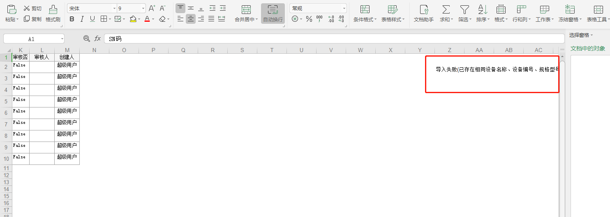The image size is (610, 217).
Task: Open the Document Assistant (文档助手) tool
Action: pos(423,10)
